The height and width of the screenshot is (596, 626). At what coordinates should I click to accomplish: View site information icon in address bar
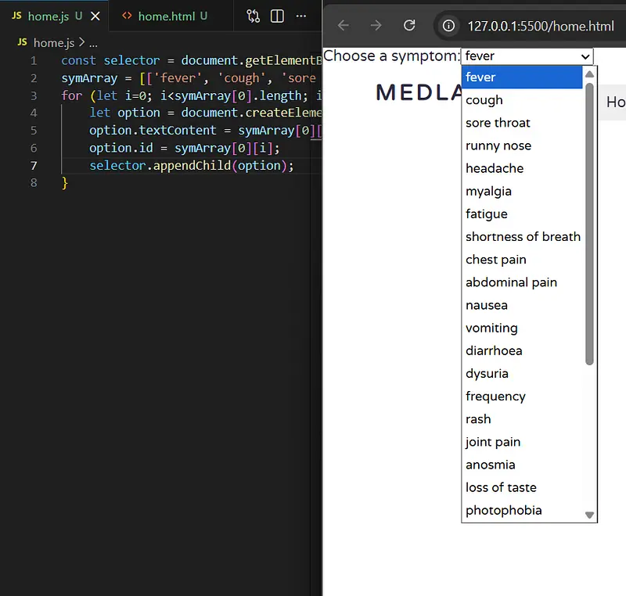coord(448,26)
